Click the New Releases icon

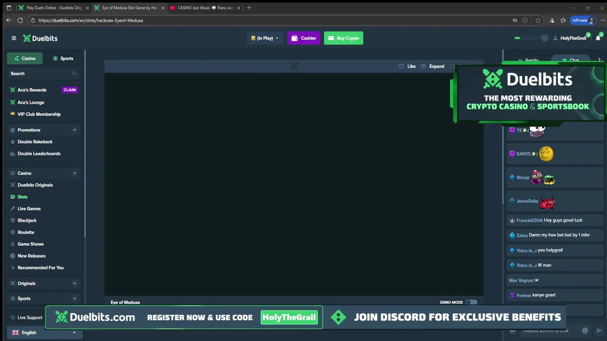click(13, 256)
